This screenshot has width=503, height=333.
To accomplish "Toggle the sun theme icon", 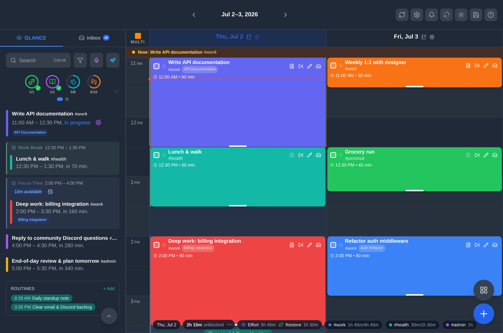I will [461, 15].
